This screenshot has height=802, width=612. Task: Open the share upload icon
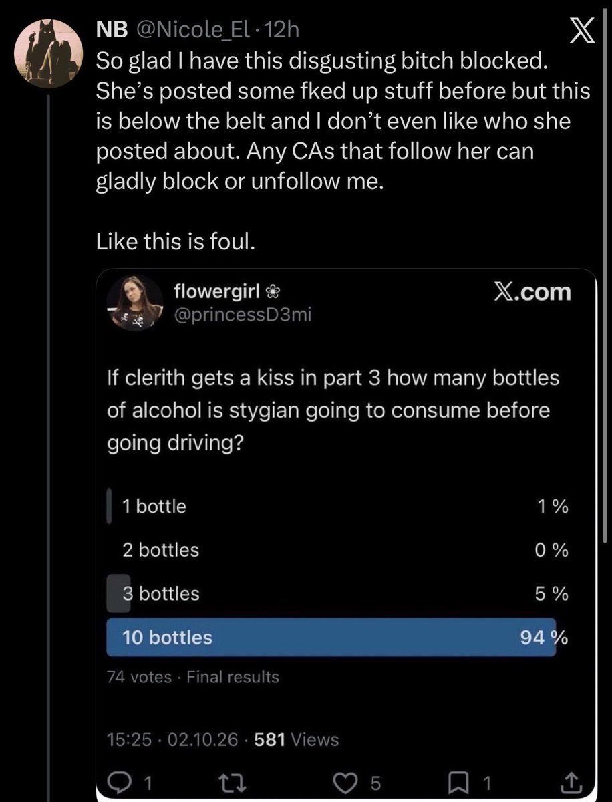click(x=573, y=780)
